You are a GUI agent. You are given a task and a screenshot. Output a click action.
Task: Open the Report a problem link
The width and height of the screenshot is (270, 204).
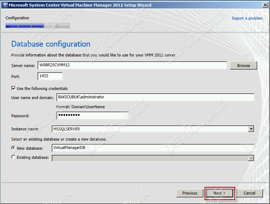(247, 18)
